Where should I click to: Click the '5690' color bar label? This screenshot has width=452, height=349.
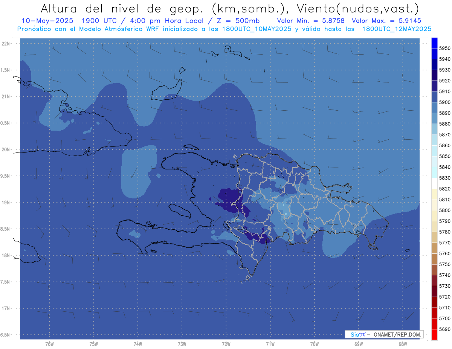(444, 329)
